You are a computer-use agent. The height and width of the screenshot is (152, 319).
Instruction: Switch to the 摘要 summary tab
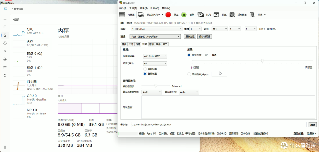click(124, 44)
